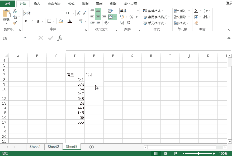
Task: Toggle center horizontal alignment
Action: click(98, 17)
